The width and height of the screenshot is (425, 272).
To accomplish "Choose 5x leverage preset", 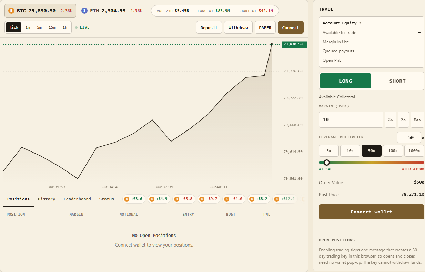I will coord(329,151).
